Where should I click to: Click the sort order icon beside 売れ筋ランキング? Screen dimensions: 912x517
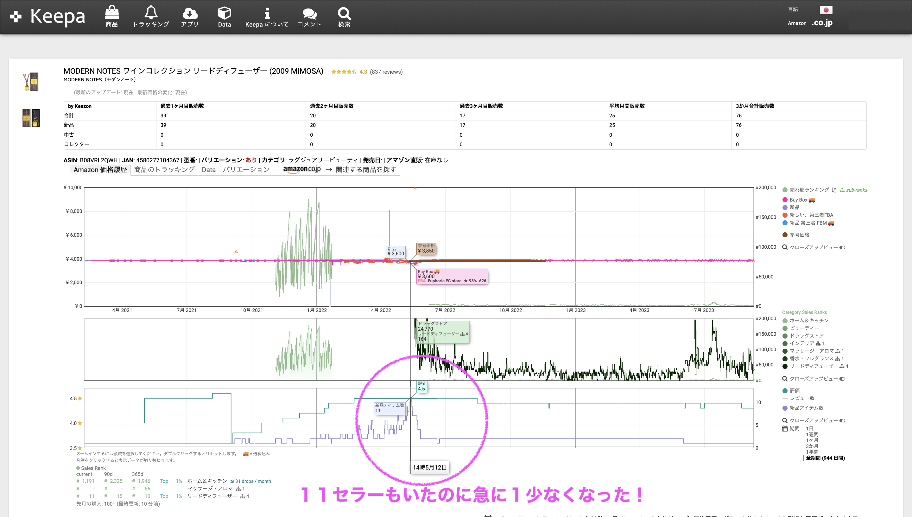pyautogui.click(x=833, y=190)
